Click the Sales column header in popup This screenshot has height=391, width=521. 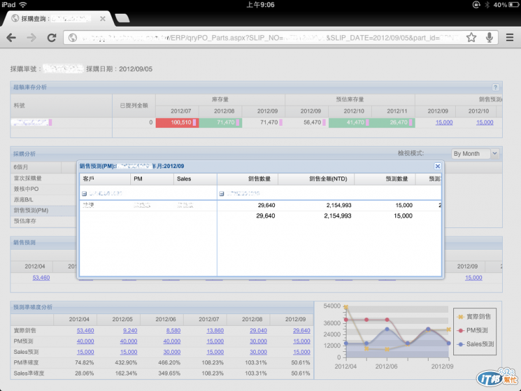pyautogui.click(x=195, y=179)
